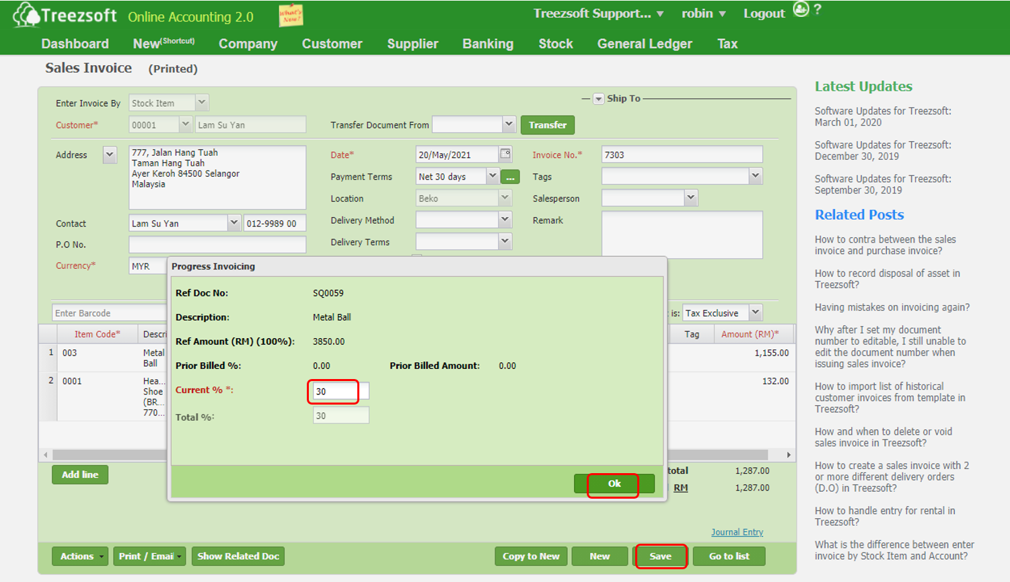Click the contact phone number field
The width and height of the screenshot is (1010, 582).
point(275,223)
